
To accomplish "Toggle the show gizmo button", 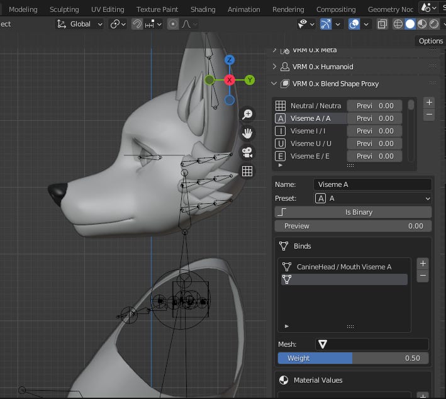I will pos(326,24).
